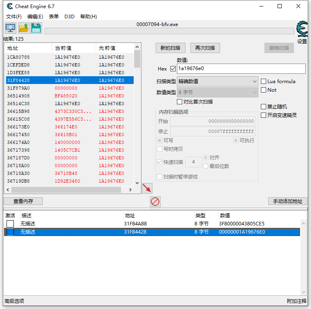Toggle the Hex checkbox
This screenshot has height=309, width=311.
pyautogui.click(x=173, y=68)
